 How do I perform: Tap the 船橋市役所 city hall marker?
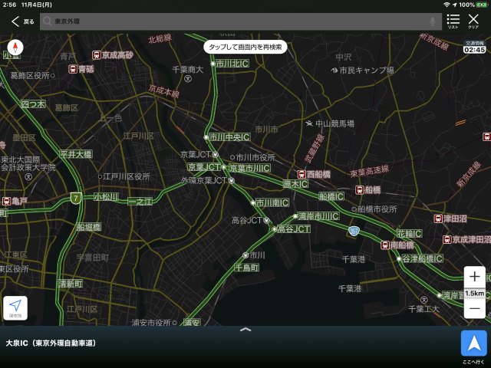(354, 209)
